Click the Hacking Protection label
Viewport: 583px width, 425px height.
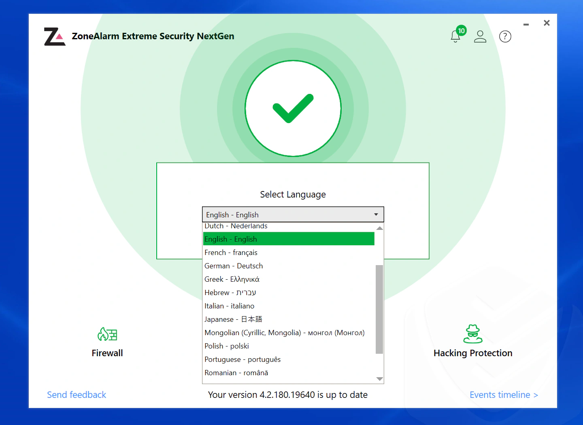pos(473,353)
